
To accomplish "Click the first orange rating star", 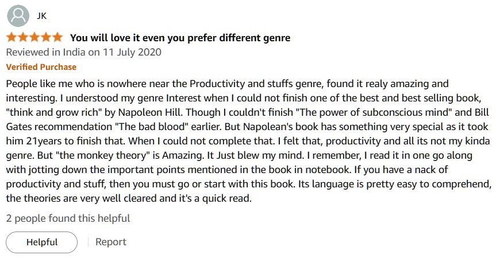I will click(11, 37).
